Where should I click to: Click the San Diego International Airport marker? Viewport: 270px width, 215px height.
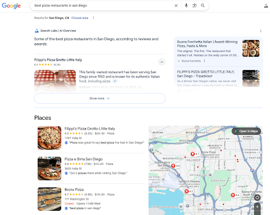pyautogui.click(x=163, y=179)
